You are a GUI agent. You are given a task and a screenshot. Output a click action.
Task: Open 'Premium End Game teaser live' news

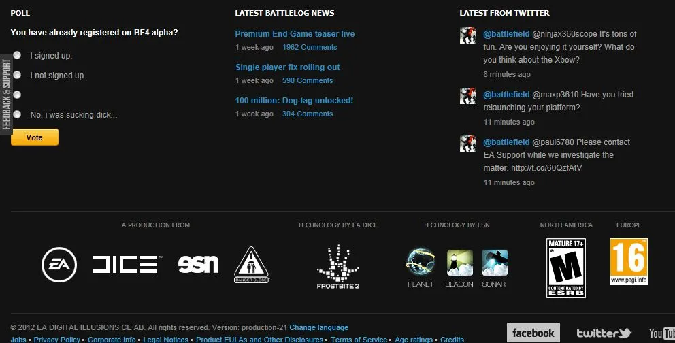295,33
